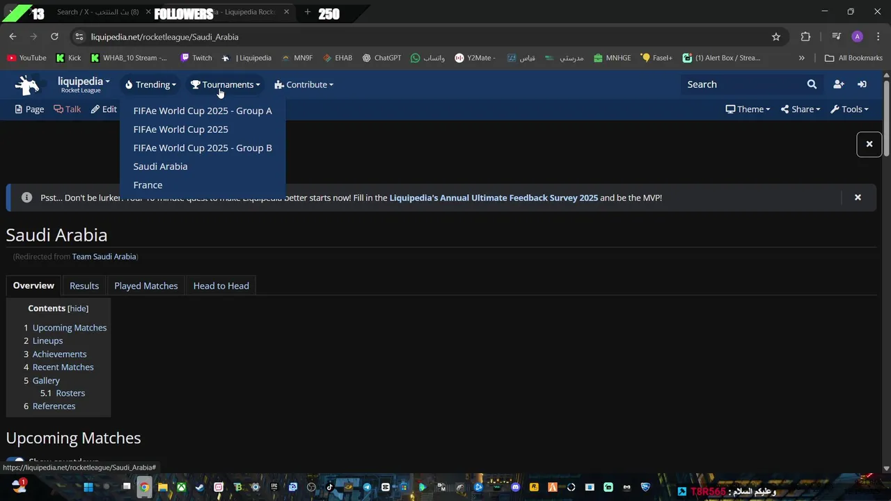Open the Fasel+ bookmark
The image size is (891, 501).
(x=656, y=58)
